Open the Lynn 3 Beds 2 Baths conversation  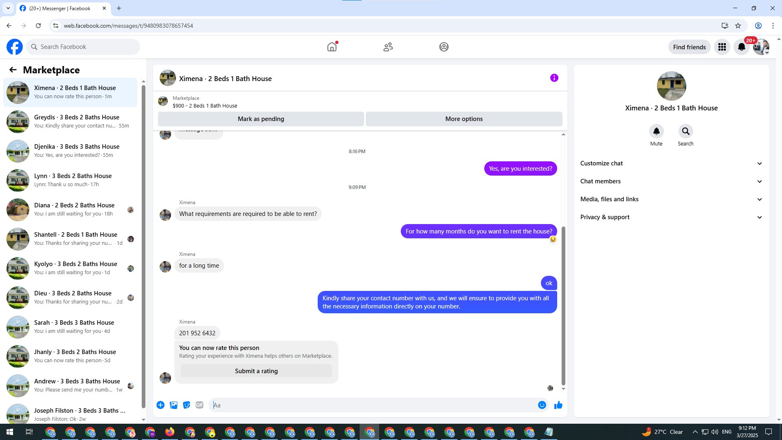(x=70, y=180)
